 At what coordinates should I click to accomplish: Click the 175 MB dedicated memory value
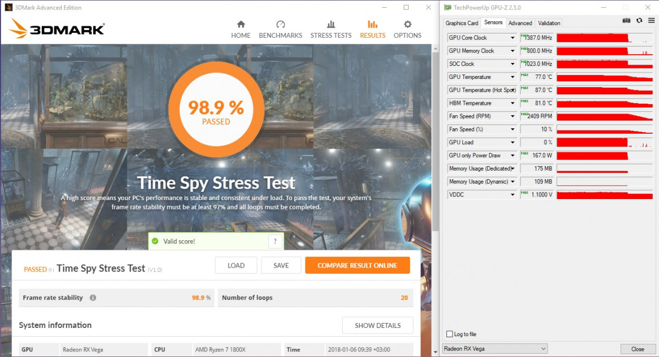[x=537, y=168]
